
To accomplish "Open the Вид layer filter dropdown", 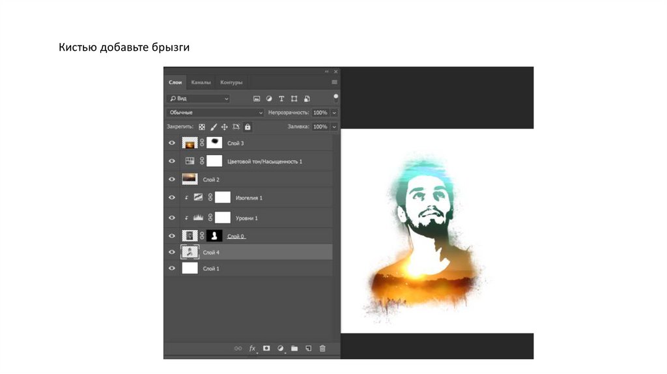I will (x=199, y=98).
